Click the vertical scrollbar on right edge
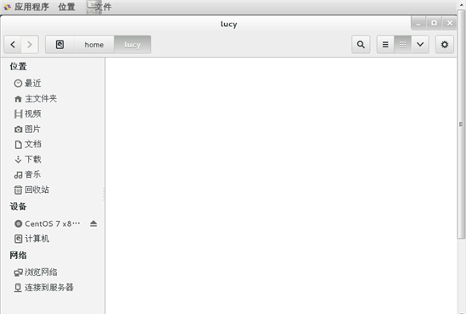The height and width of the screenshot is (314, 466). pos(461,124)
